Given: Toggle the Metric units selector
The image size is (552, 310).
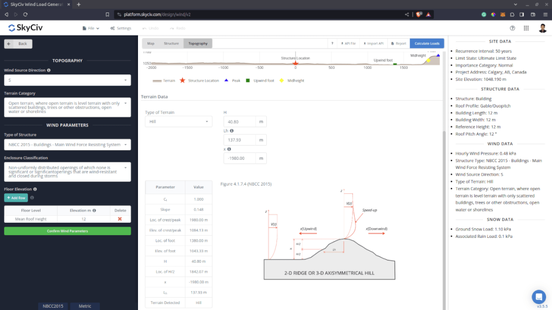Looking at the screenshot, I should pyautogui.click(x=85, y=306).
